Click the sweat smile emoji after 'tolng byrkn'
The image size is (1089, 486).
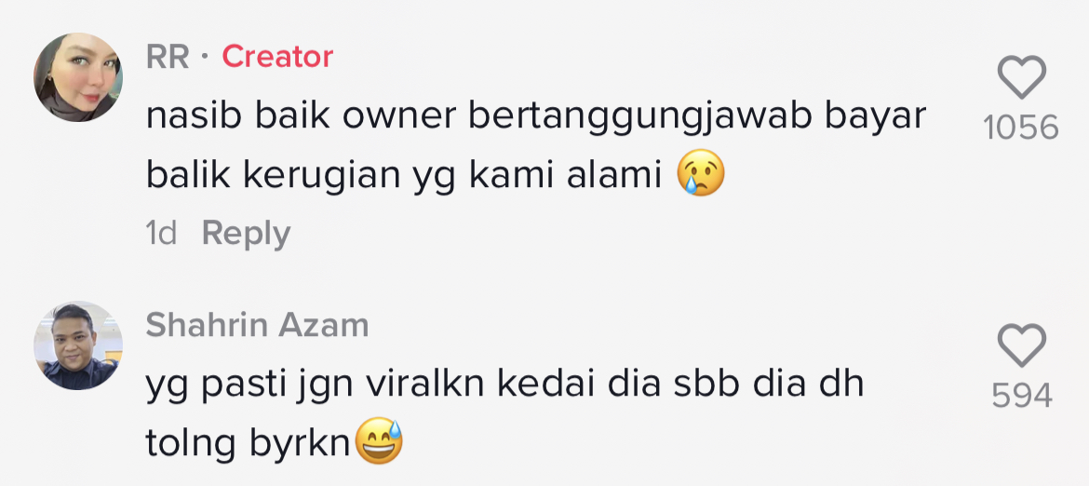379,441
